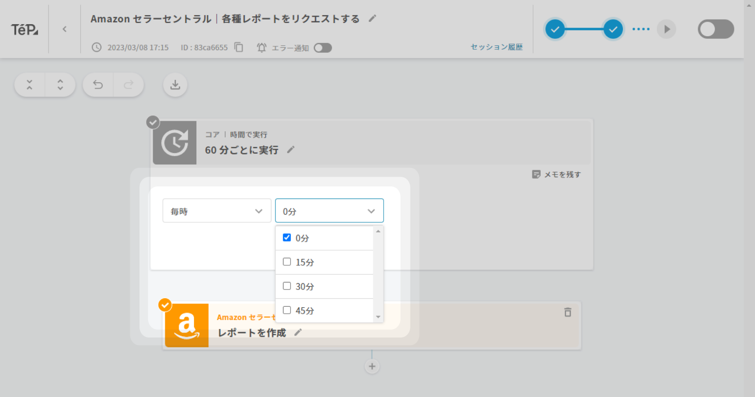Viewport: 755px width, 397px height.
Task: Click the Amazon Seller Central app icon
Action: (186, 325)
